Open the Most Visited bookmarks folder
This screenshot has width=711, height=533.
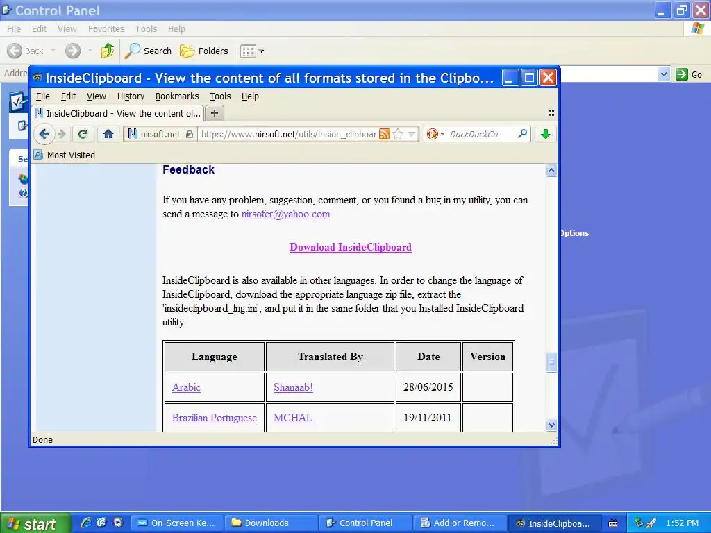point(65,155)
